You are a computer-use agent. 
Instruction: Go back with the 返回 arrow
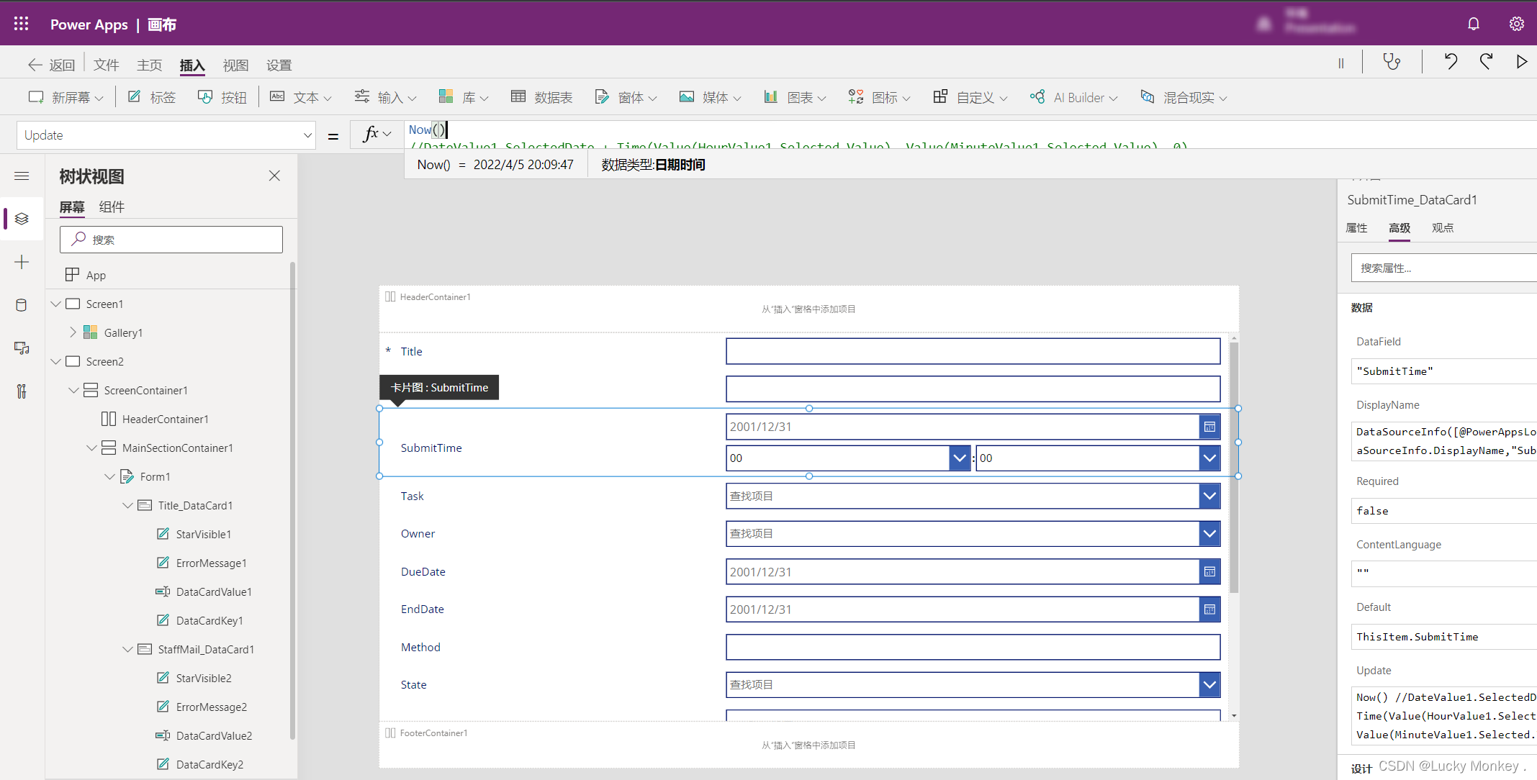51,65
